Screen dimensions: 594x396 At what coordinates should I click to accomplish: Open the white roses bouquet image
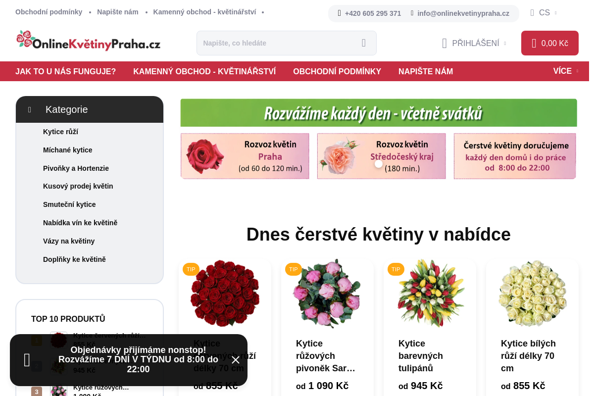(x=532, y=293)
